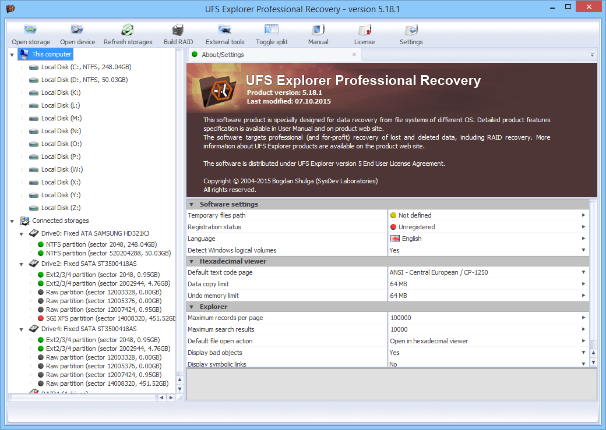This screenshot has height=430, width=606.
Task: Click the Connected storages icon
Action: [24, 221]
